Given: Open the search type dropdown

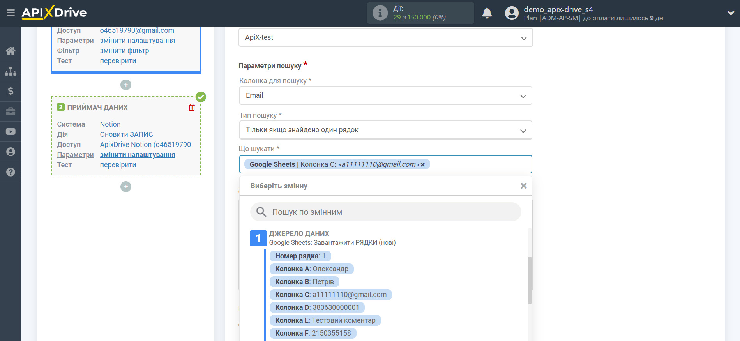Looking at the screenshot, I should click(385, 130).
